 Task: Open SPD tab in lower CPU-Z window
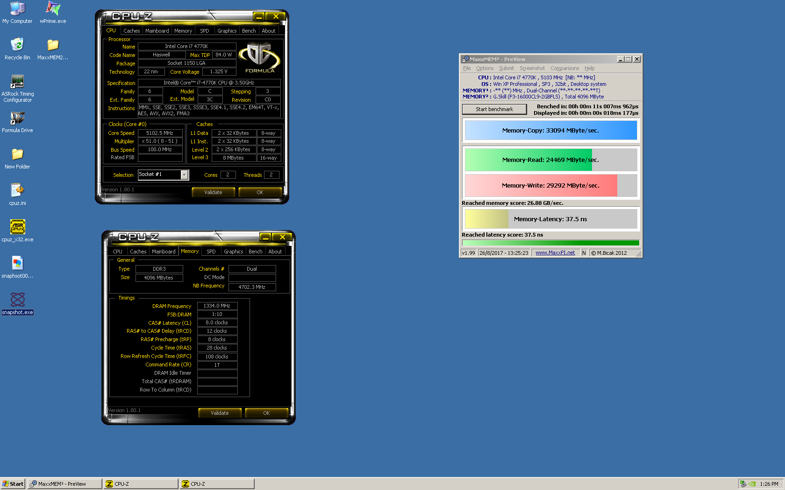point(211,252)
